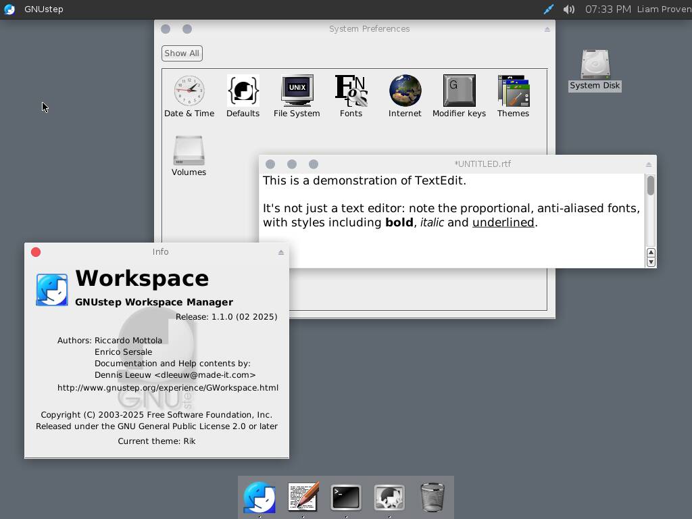Collapse the UNTITLED.rtf window with the shade triangle
This screenshot has width=692, height=519.
click(x=648, y=163)
